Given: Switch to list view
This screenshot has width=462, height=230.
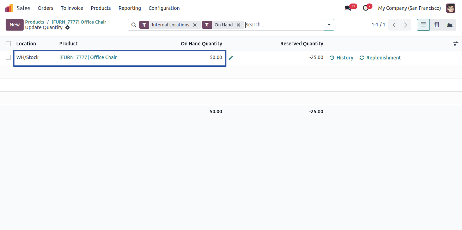Looking at the screenshot, I should [x=423, y=25].
